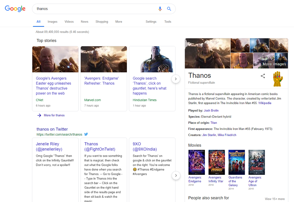294x202 pixels.
Task: Click the 'About 89,400,000 results' text
Action: 62,32
